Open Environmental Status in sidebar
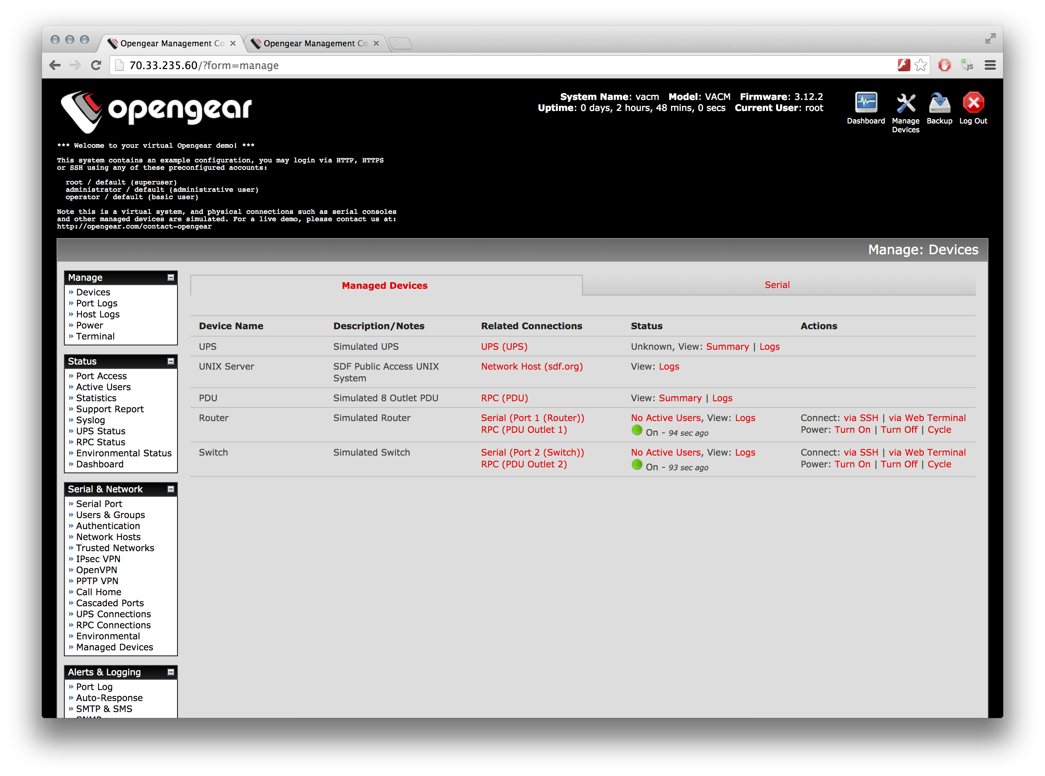Viewport: 1045px width, 776px height. pos(123,453)
